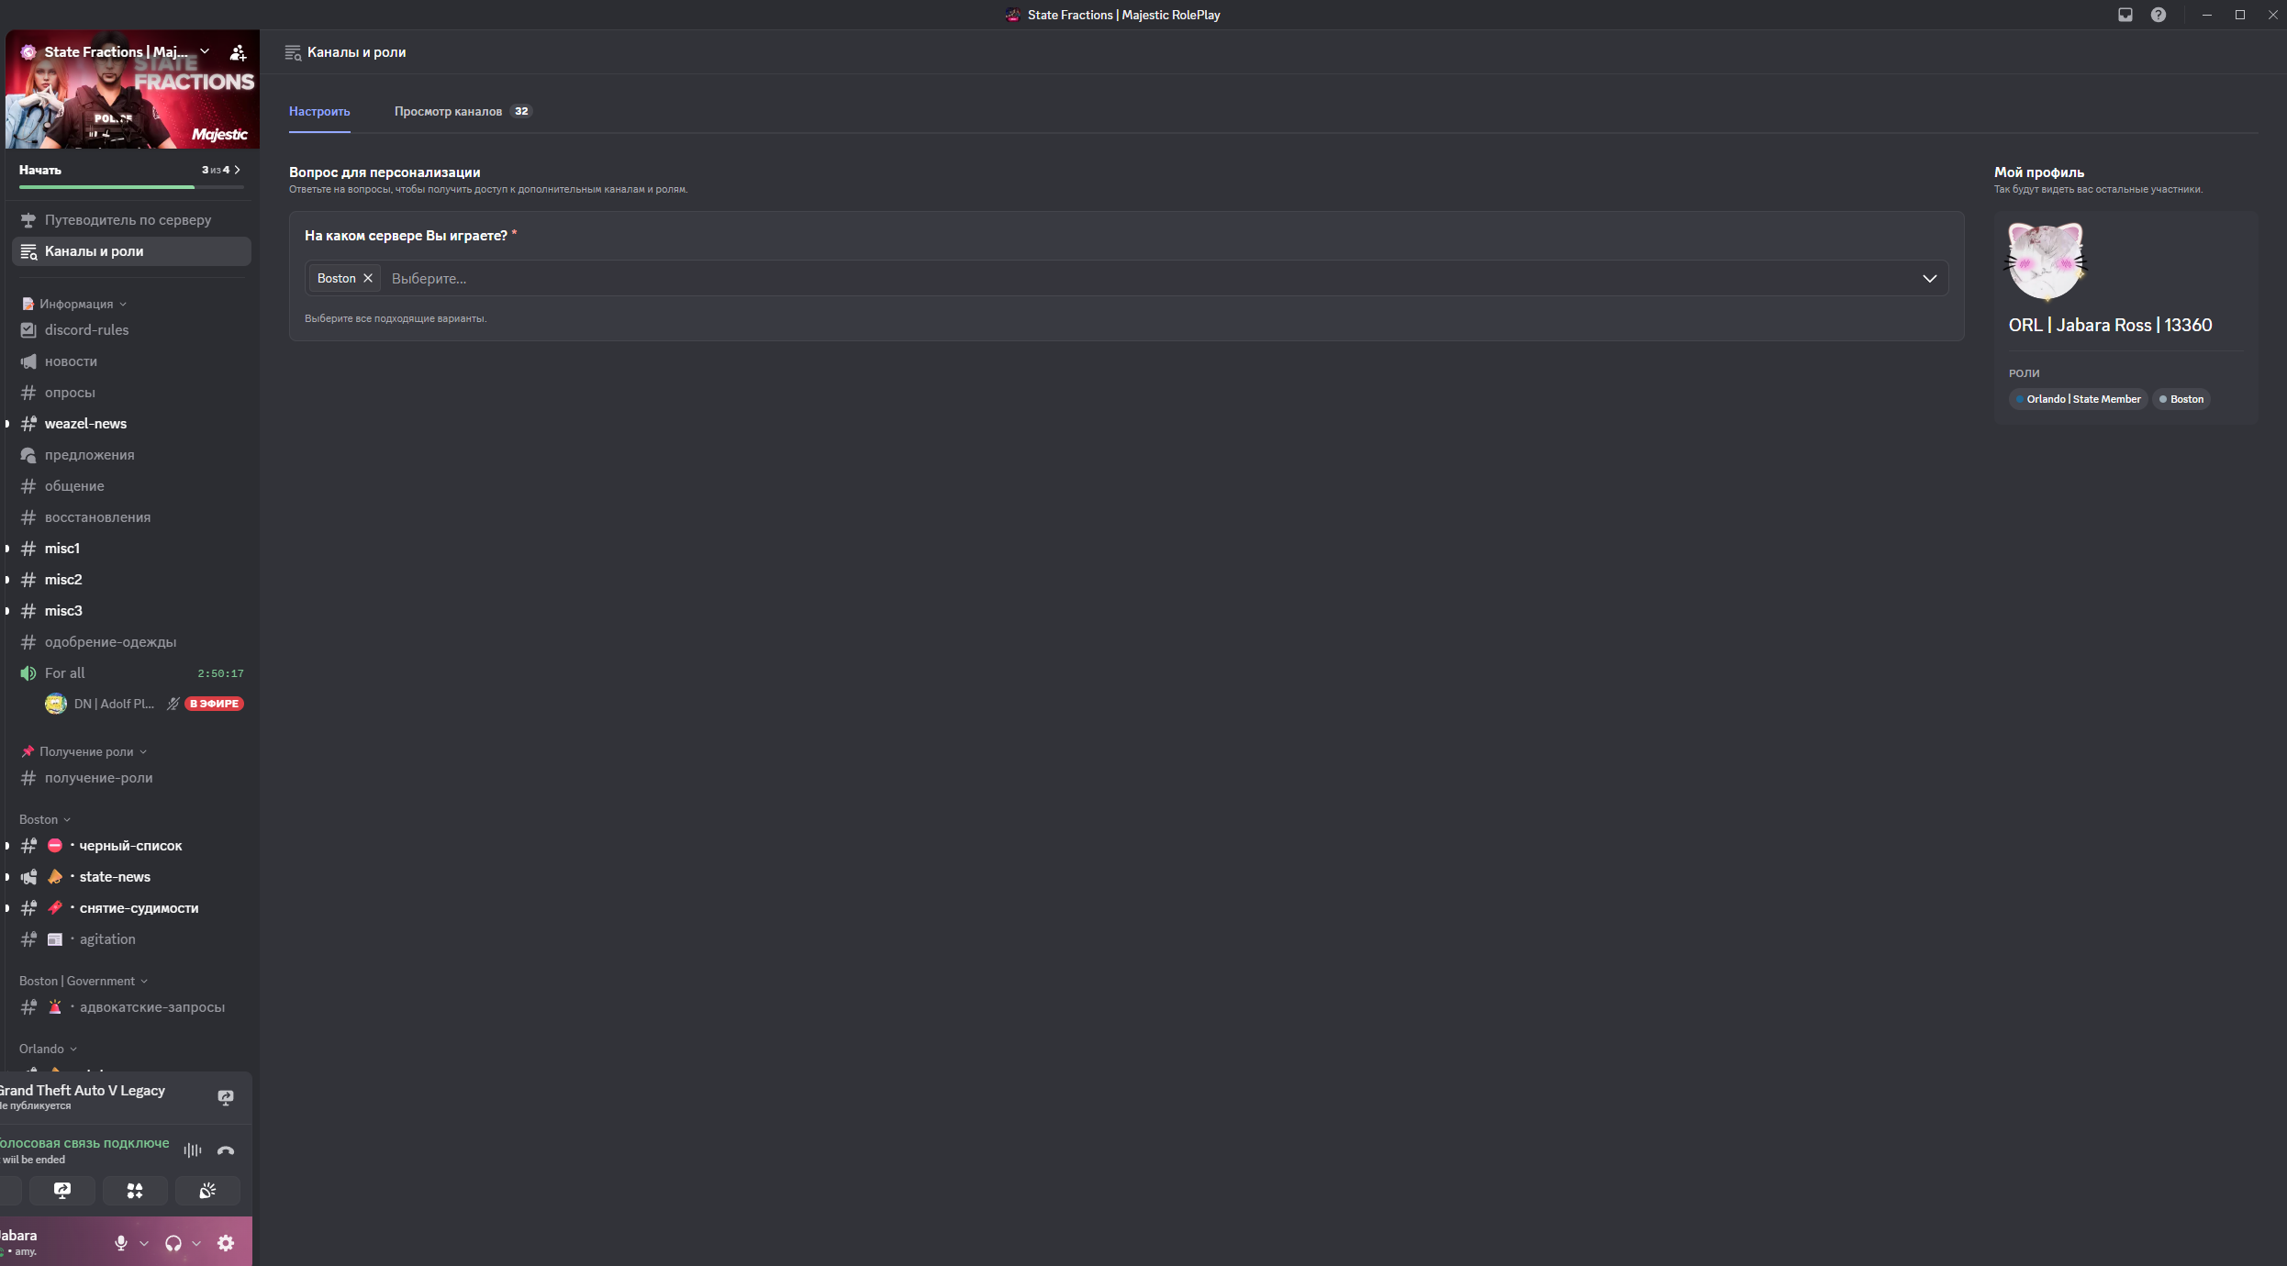Start screen share in voice panel

coord(62,1191)
